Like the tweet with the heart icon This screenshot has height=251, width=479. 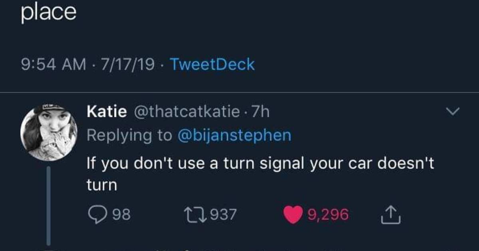coord(293,216)
